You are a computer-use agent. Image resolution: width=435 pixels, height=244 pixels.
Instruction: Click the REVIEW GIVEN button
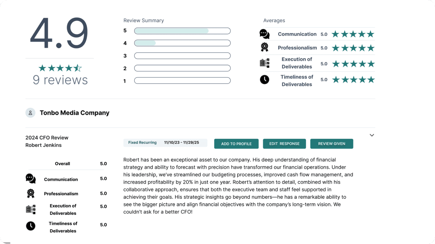point(331,144)
